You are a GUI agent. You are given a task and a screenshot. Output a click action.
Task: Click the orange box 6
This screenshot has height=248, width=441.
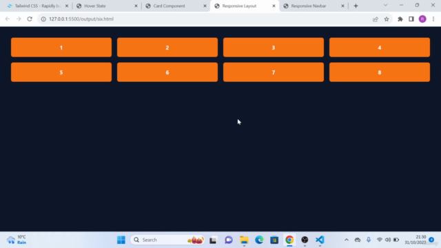[167, 72]
